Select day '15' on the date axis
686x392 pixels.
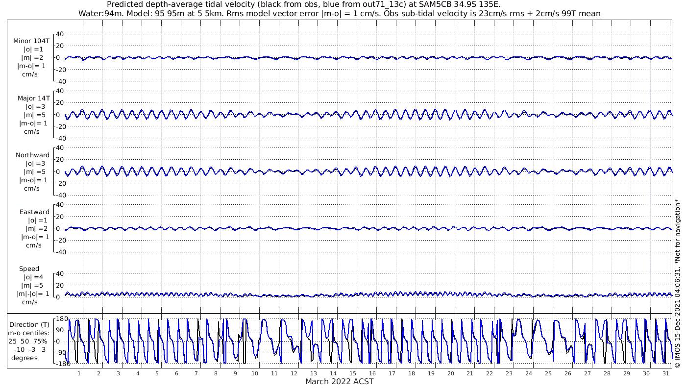coord(353,373)
